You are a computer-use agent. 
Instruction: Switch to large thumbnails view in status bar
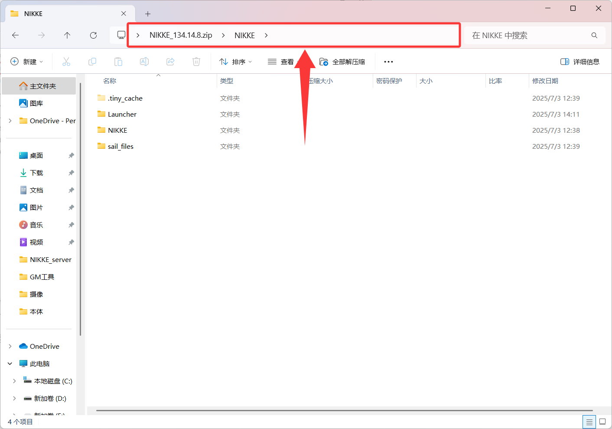(x=602, y=422)
